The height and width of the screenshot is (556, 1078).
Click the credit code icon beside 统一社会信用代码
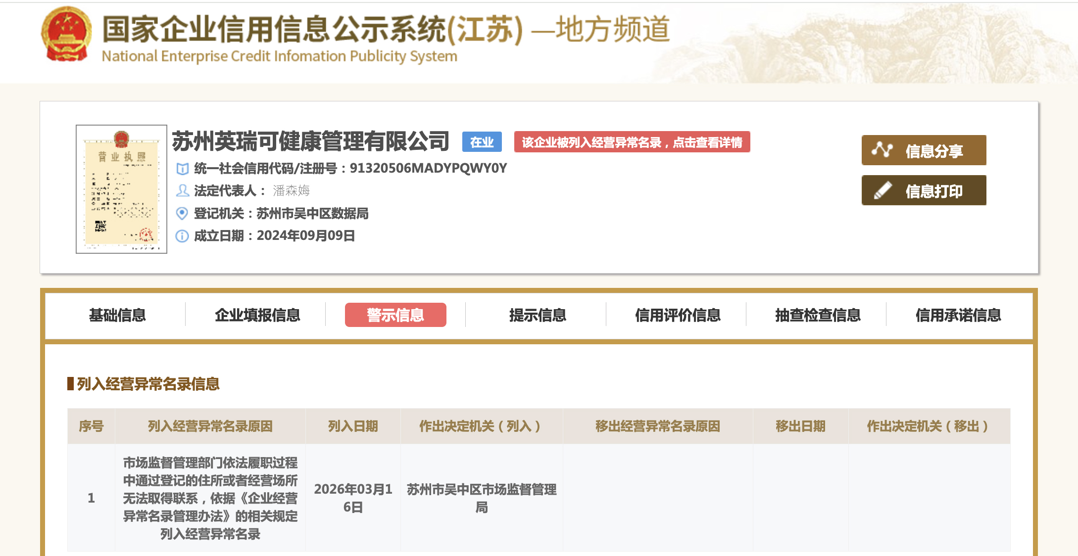click(x=183, y=169)
